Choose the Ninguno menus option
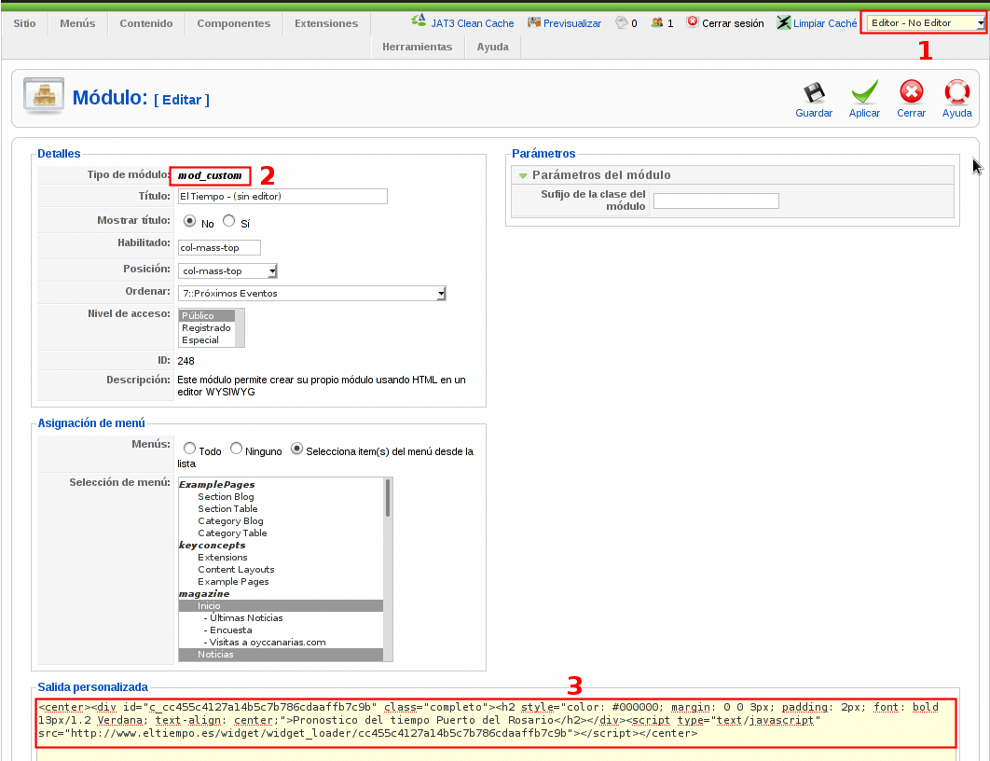Screen dimensions: 990x761 coord(236,449)
